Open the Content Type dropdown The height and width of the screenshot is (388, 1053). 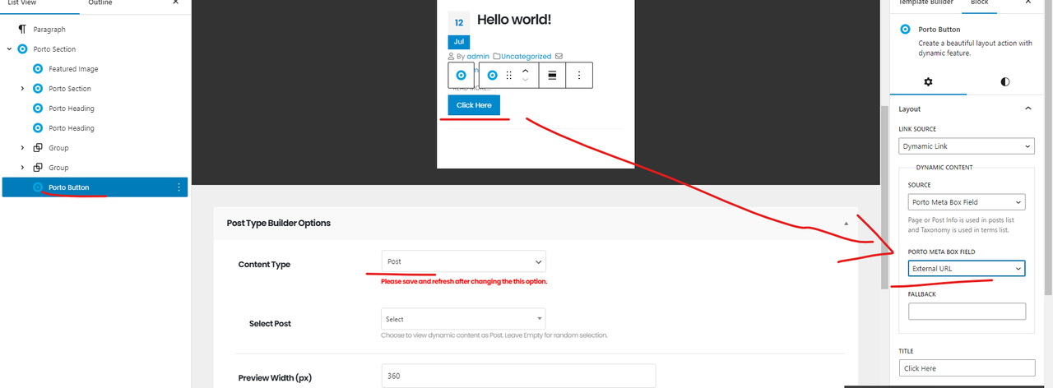click(464, 261)
